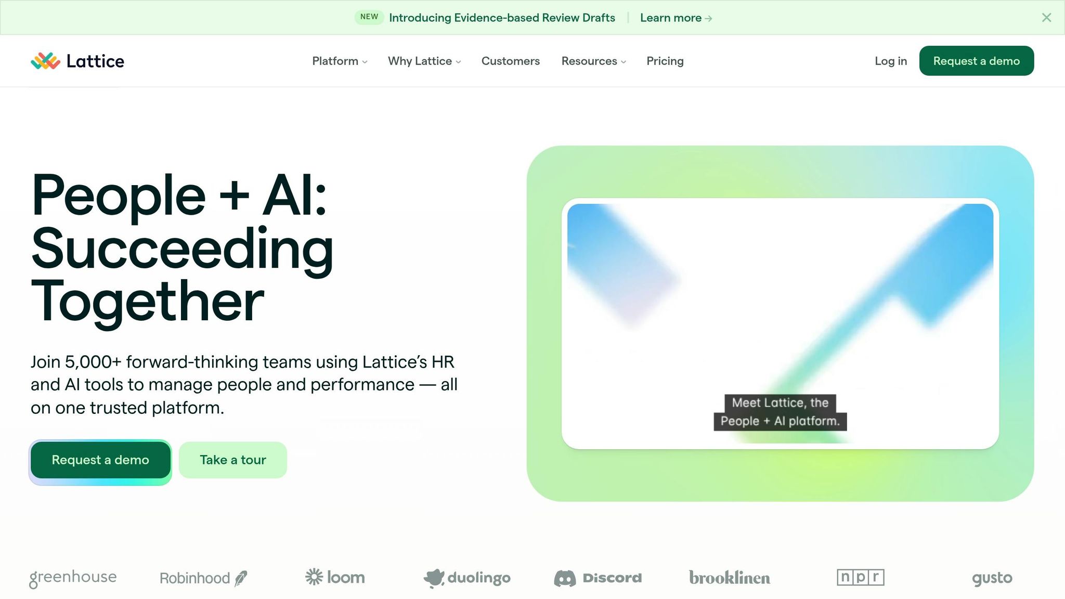1065x599 pixels.
Task: Click the Discord logo
Action: (x=598, y=578)
